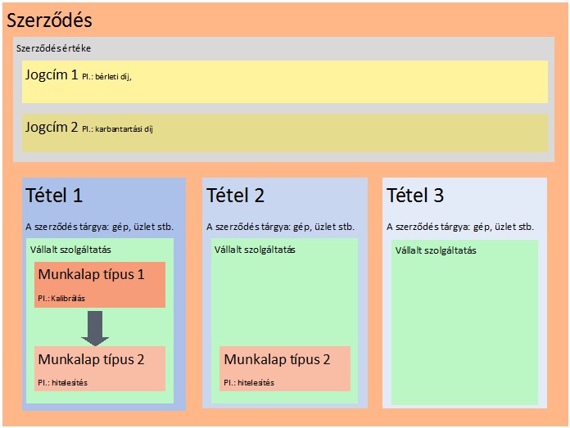Click the dark down arrow between Munkalap boxes
This screenshot has height=428, width=570.
pyautogui.click(x=97, y=327)
